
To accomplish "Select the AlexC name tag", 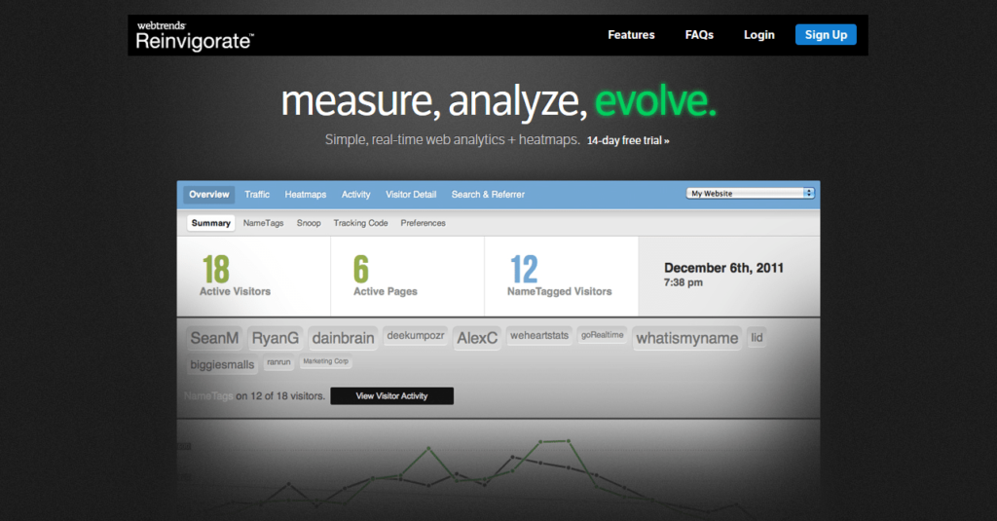I will (477, 338).
